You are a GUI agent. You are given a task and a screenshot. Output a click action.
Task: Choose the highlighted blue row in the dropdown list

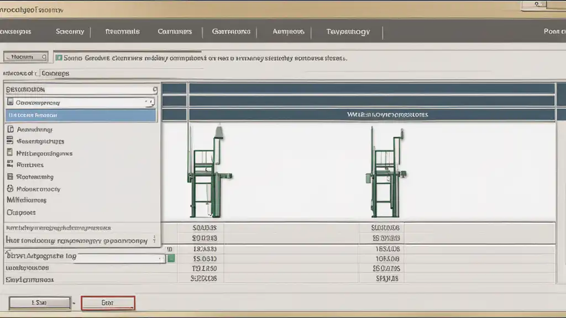click(81, 115)
